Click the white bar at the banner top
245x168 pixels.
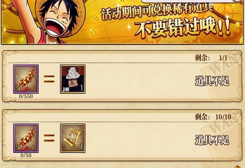(x=187, y=1)
